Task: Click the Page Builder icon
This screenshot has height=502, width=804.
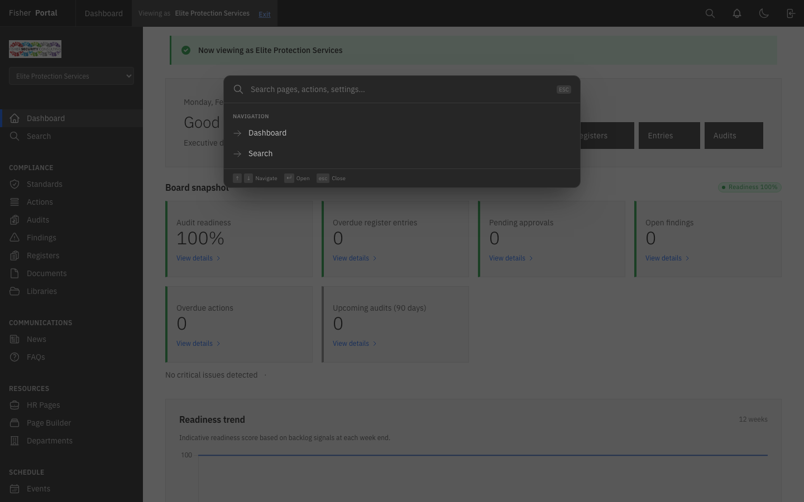Action: (x=15, y=423)
